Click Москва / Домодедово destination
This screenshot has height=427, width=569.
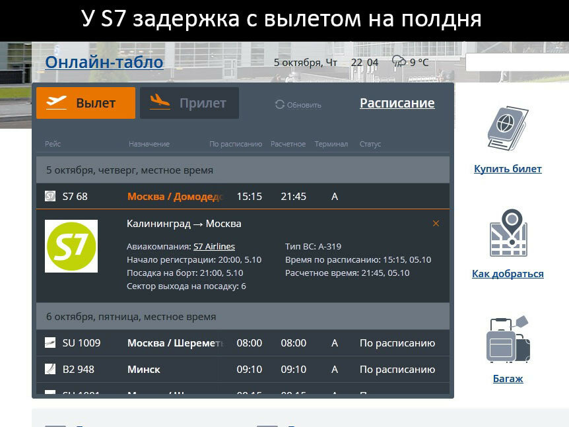[176, 197]
